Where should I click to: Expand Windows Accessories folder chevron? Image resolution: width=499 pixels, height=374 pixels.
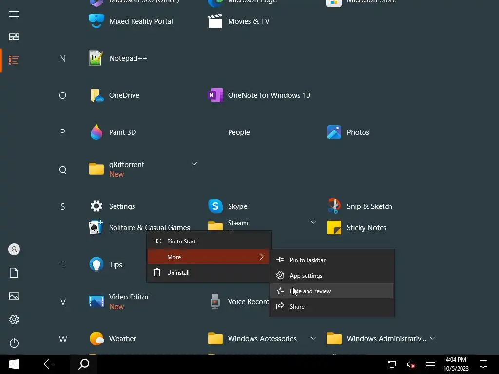pos(313,338)
